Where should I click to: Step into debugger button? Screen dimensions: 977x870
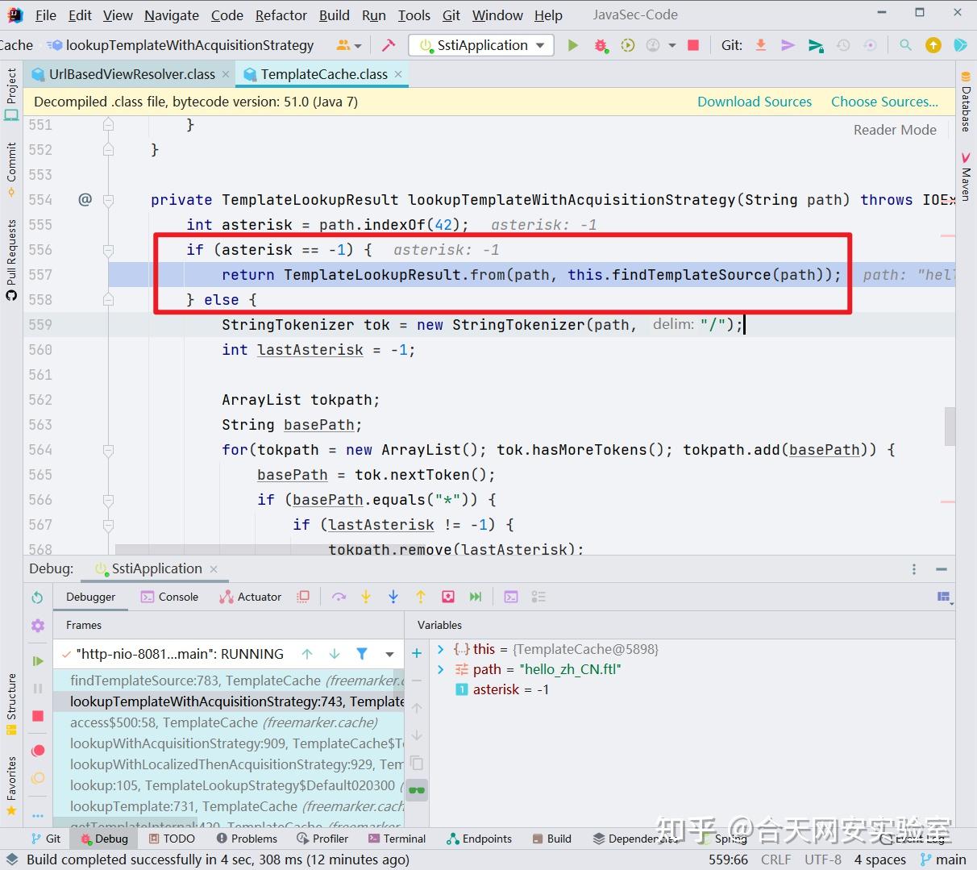tap(366, 597)
